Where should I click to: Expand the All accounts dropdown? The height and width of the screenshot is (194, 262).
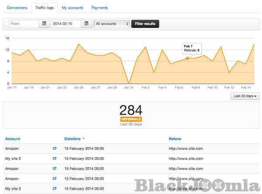112,24
